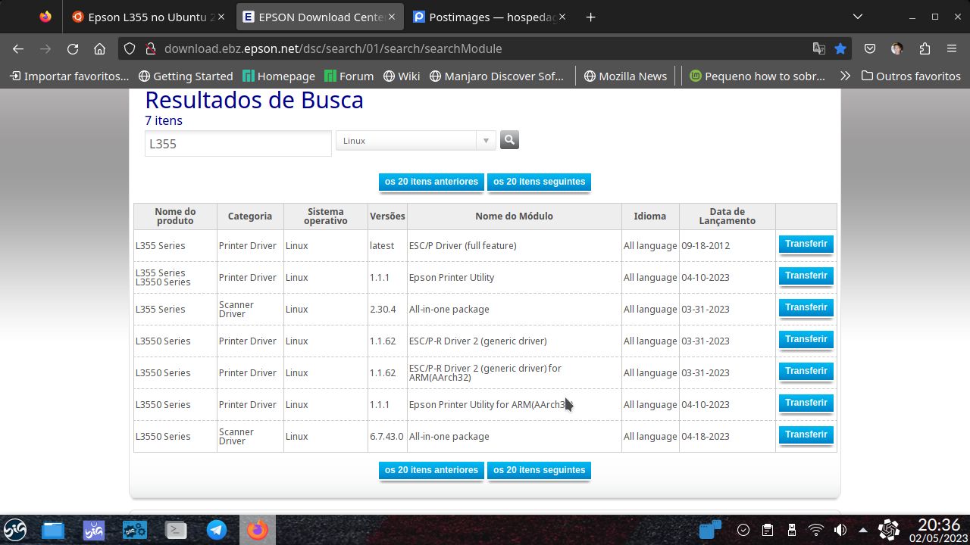Click the Firefox back arrow

(x=18, y=48)
